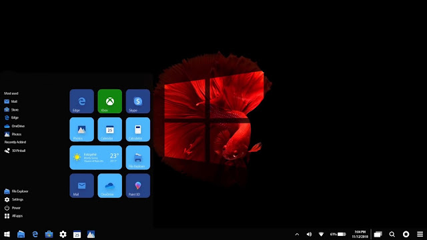Screen dimensions: 427x240
Task: Open the OneDrive tile
Action: [109, 185]
